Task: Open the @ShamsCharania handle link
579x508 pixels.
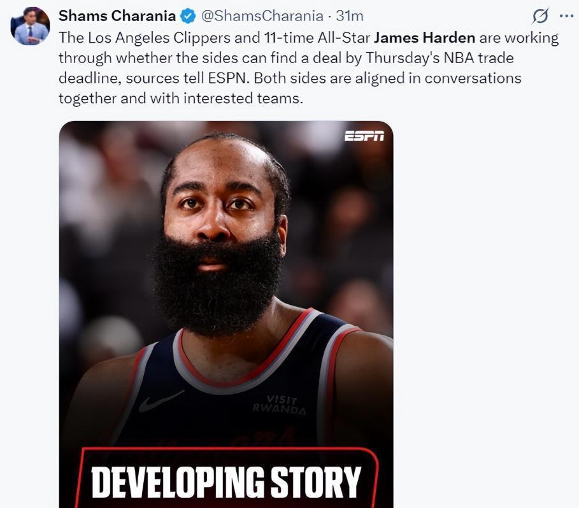Action: coord(262,16)
